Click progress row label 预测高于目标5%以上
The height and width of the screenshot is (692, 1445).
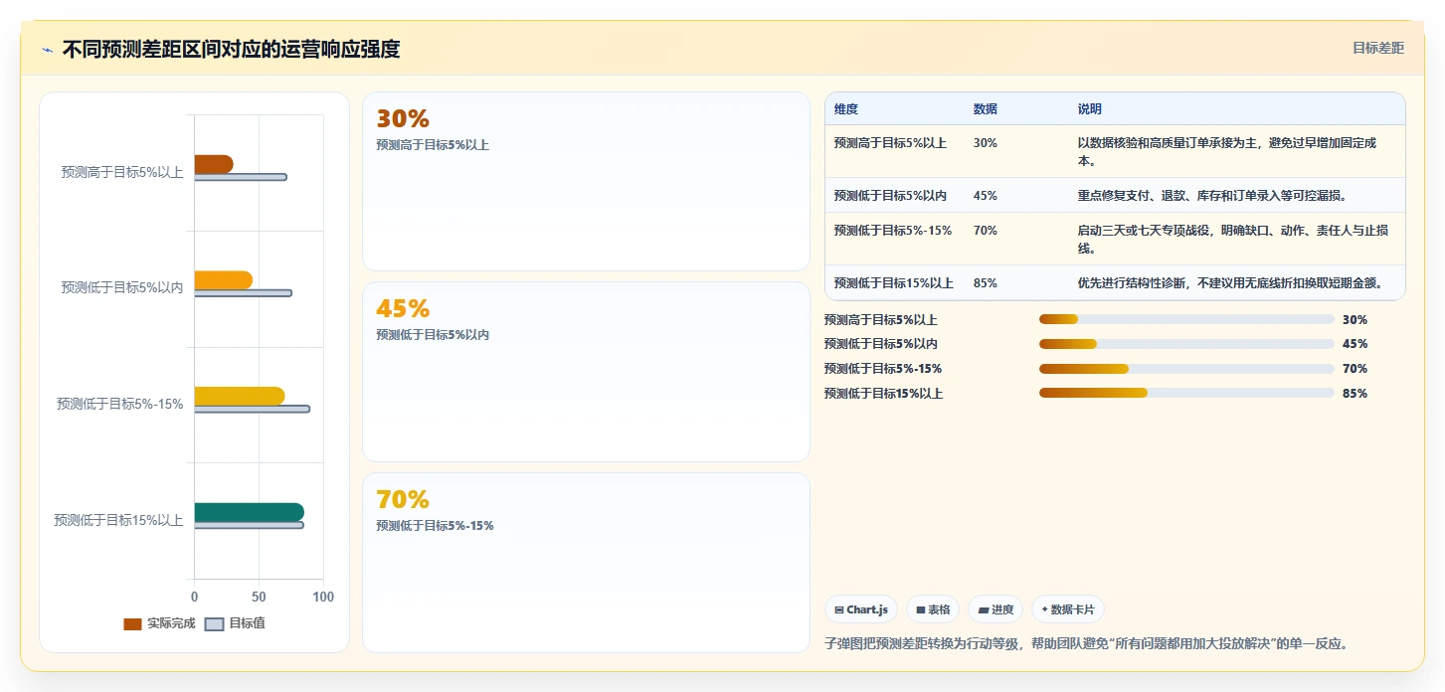point(881,320)
